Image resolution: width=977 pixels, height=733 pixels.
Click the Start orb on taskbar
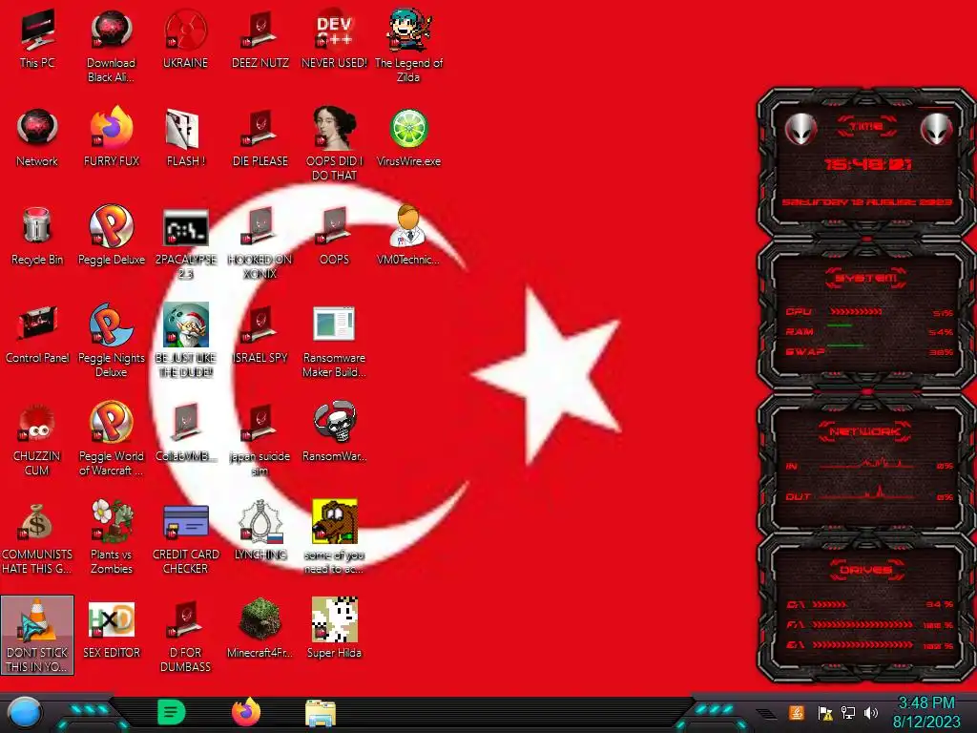click(x=25, y=712)
